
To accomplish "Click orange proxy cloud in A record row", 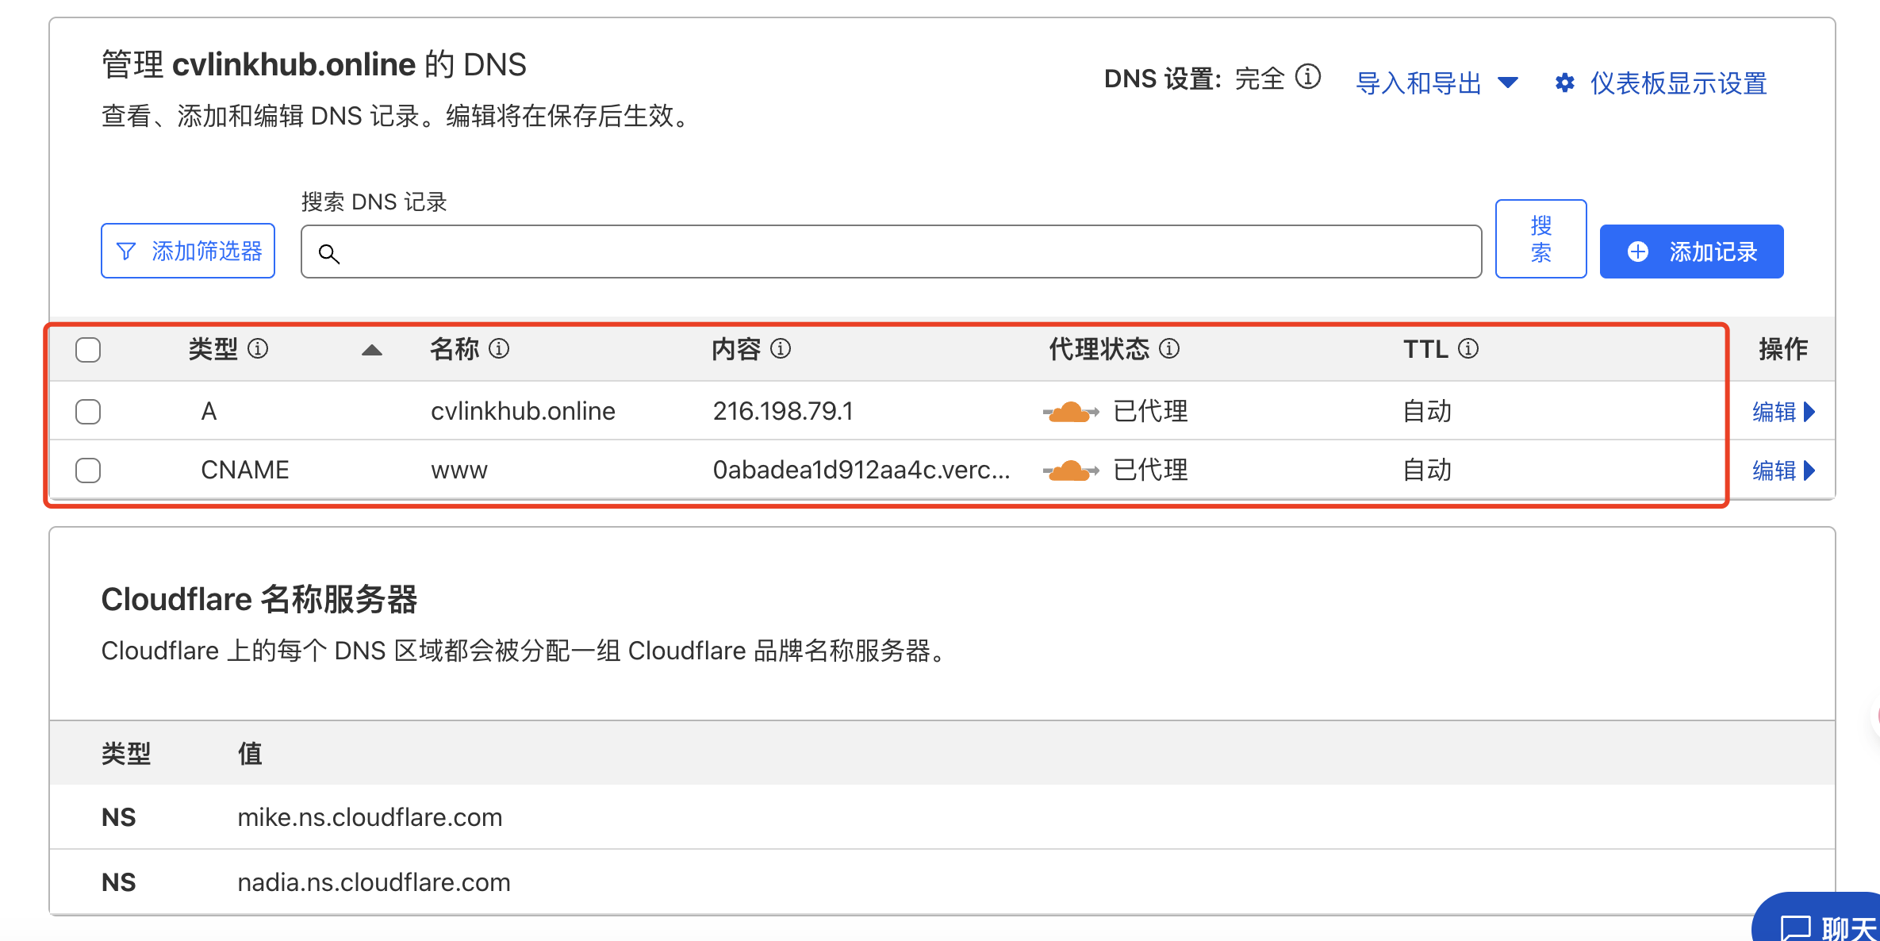I will point(1071,411).
